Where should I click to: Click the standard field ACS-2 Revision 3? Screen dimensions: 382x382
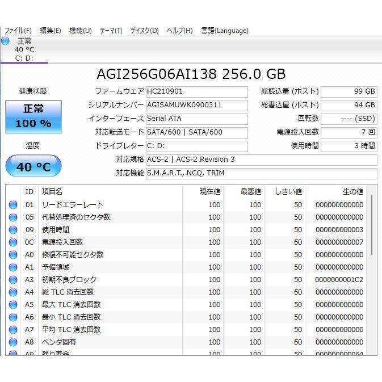coord(262,160)
